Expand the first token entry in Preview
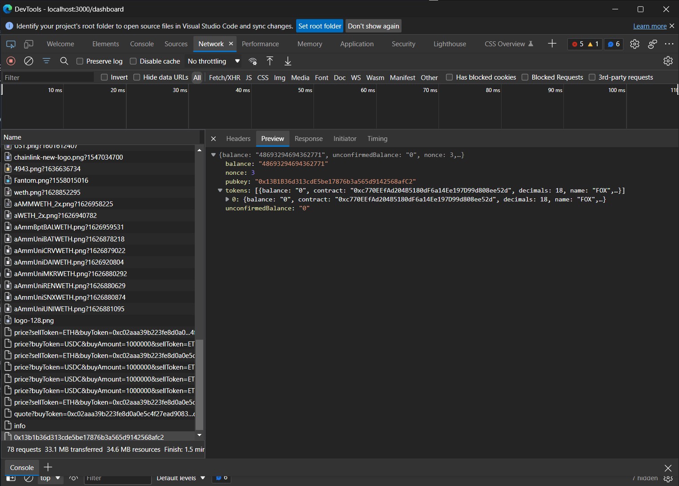The height and width of the screenshot is (486, 679). (x=227, y=199)
